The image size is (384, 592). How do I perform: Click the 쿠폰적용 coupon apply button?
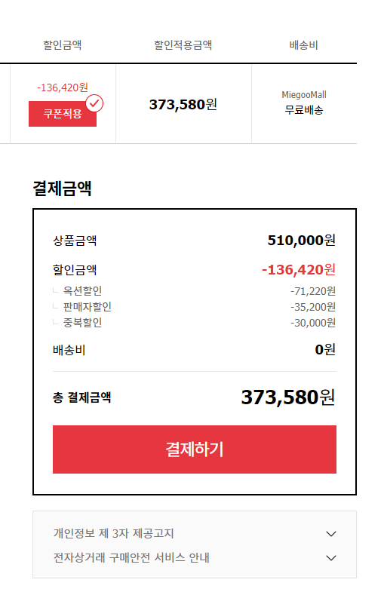tap(63, 114)
